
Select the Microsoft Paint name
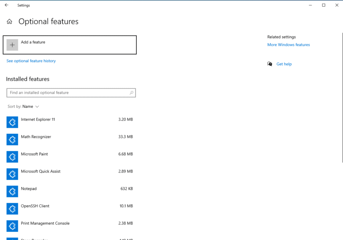tap(35, 154)
